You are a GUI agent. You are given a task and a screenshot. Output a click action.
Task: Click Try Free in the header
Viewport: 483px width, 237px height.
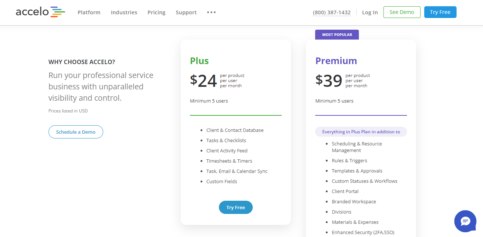pyautogui.click(x=440, y=12)
